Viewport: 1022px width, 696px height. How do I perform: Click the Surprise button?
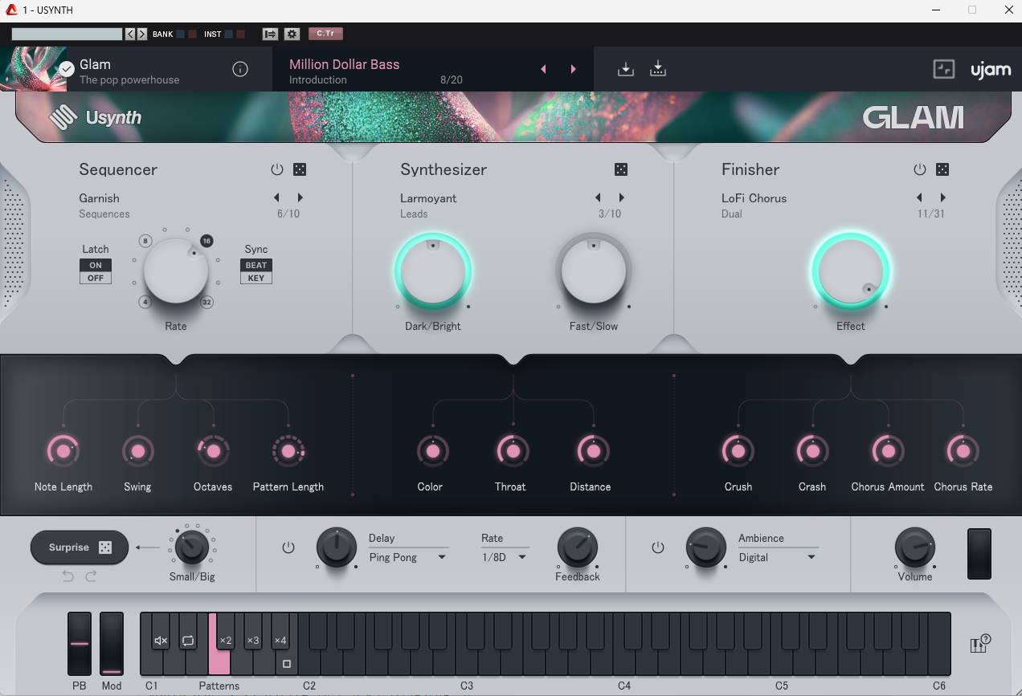[x=80, y=547]
